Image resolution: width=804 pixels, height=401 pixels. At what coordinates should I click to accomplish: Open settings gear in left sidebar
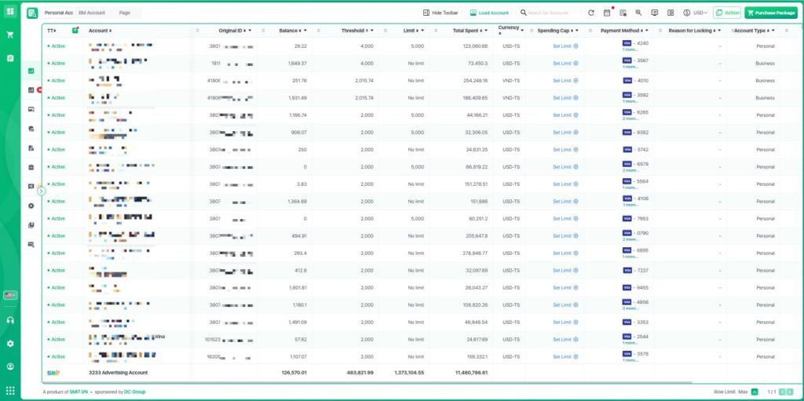click(10, 343)
